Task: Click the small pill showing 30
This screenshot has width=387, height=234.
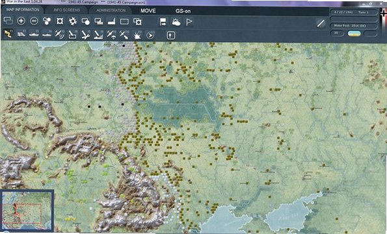Action: 337,33
